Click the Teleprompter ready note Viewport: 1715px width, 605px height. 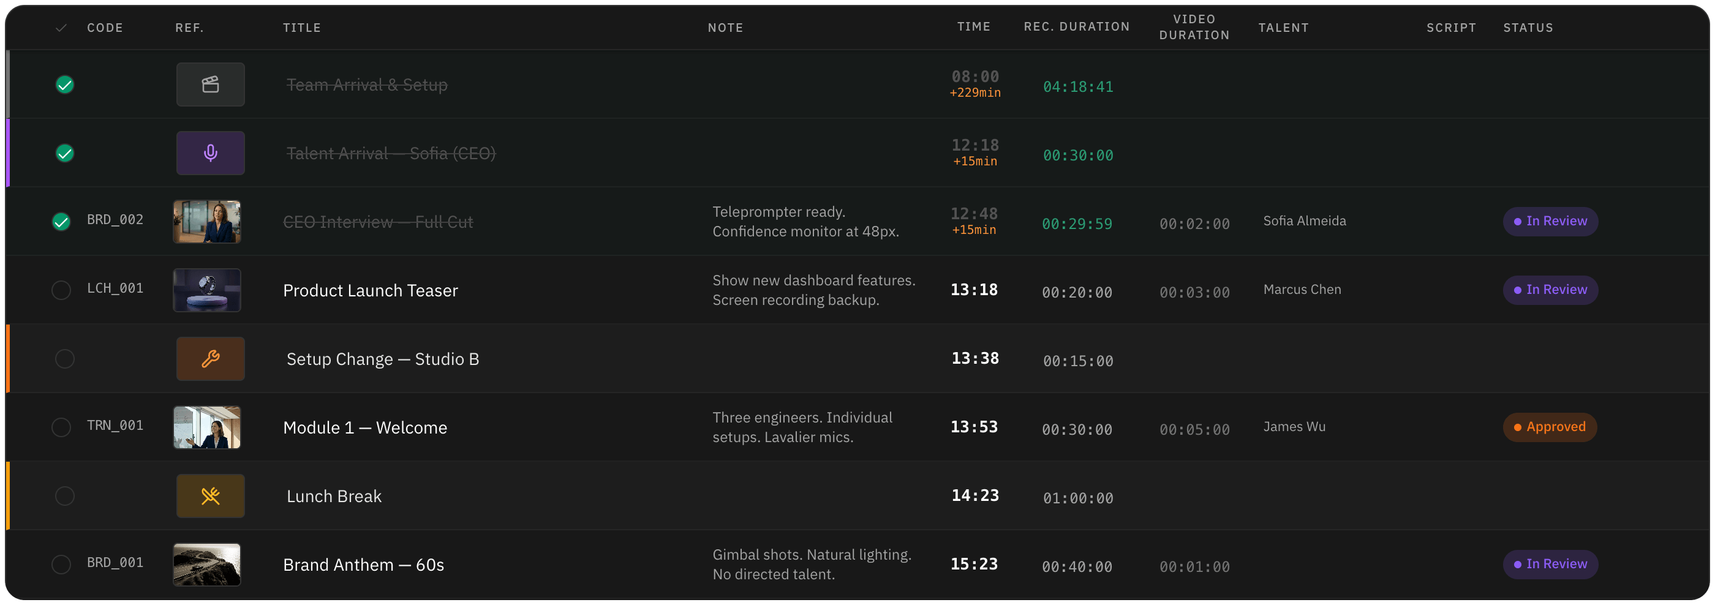point(805,222)
